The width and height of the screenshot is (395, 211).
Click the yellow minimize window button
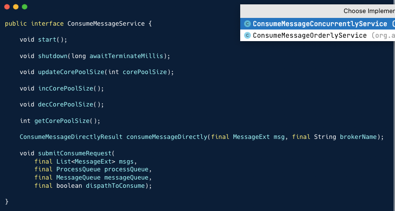pyautogui.click(x=16, y=7)
